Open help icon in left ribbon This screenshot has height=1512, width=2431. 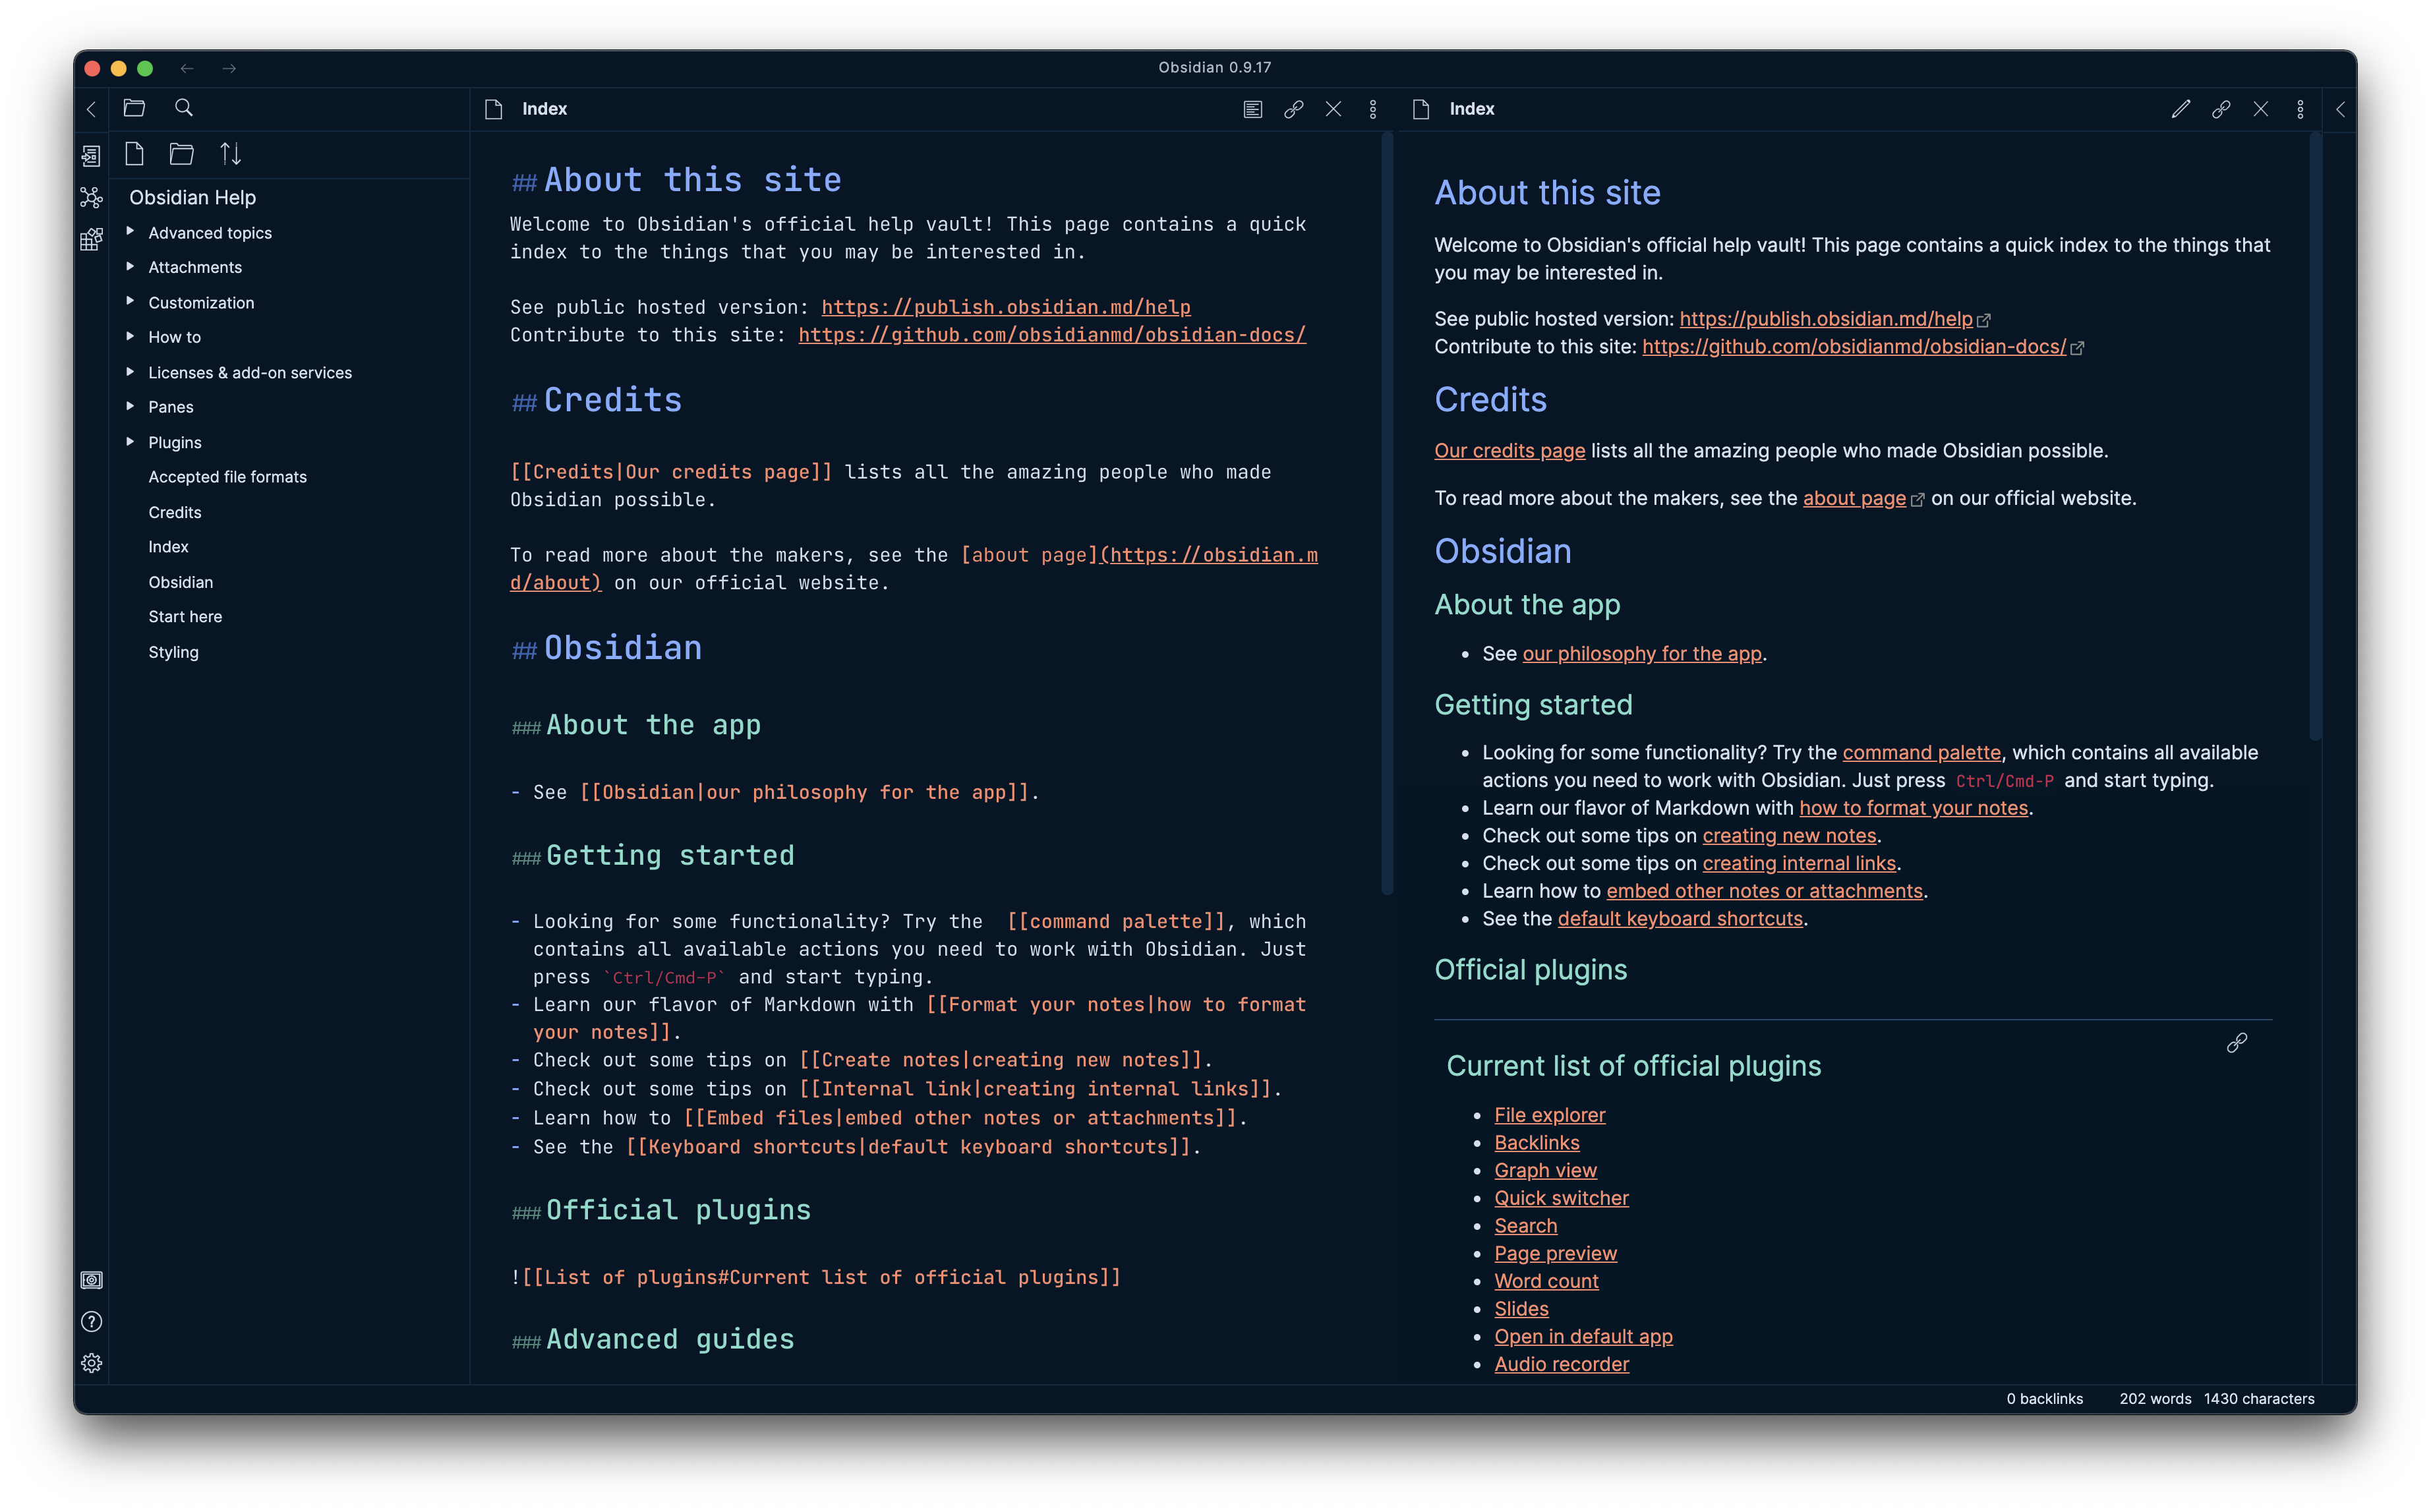click(91, 1322)
